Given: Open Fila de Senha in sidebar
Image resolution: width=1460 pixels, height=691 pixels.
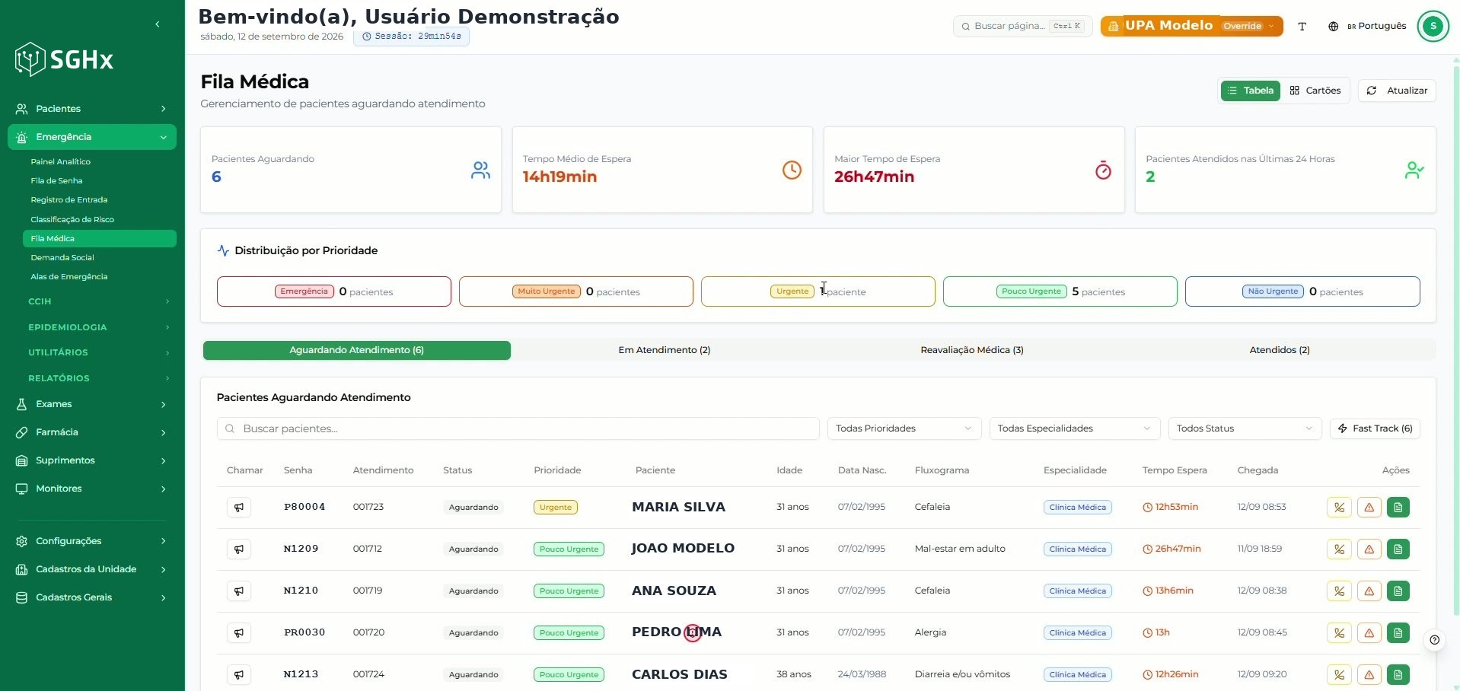Looking at the screenshot, I should pyautogui.click(x=99, y=181).
